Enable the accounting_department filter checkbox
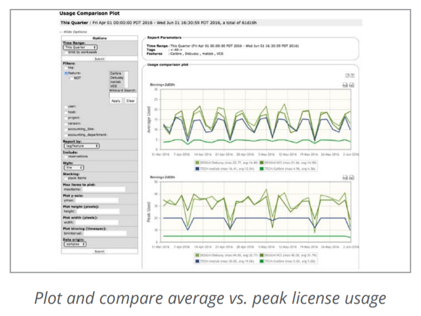This screenshot has height=316, width=421. click(x=66, y=135)
